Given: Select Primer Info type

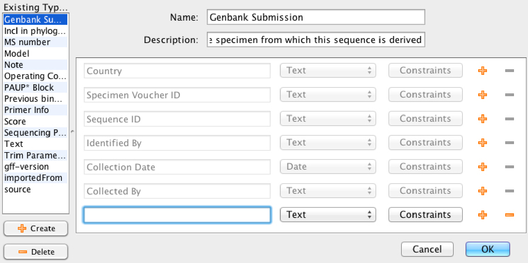Looking at the screenshot, I should tap(35, 110).
